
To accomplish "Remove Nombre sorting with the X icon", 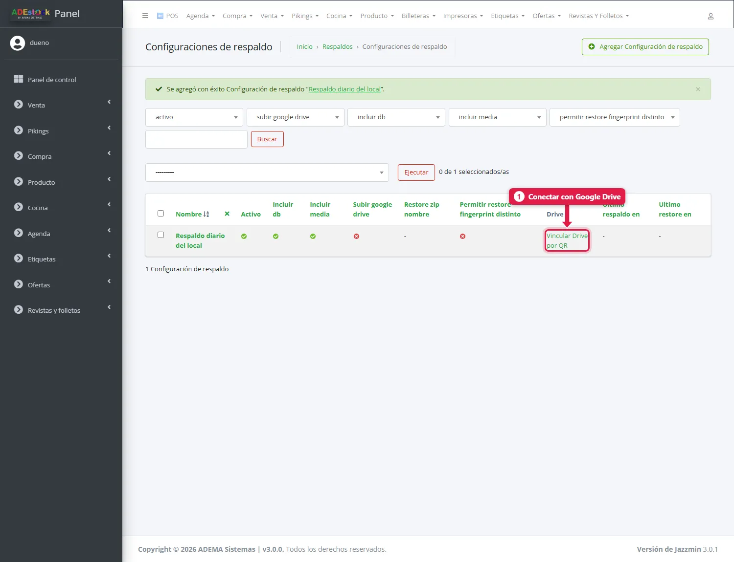I will [227, 214].
